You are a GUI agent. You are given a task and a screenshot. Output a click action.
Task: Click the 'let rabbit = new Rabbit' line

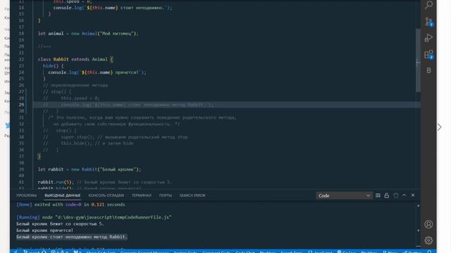pyautogui.click(x=89, y=169)
